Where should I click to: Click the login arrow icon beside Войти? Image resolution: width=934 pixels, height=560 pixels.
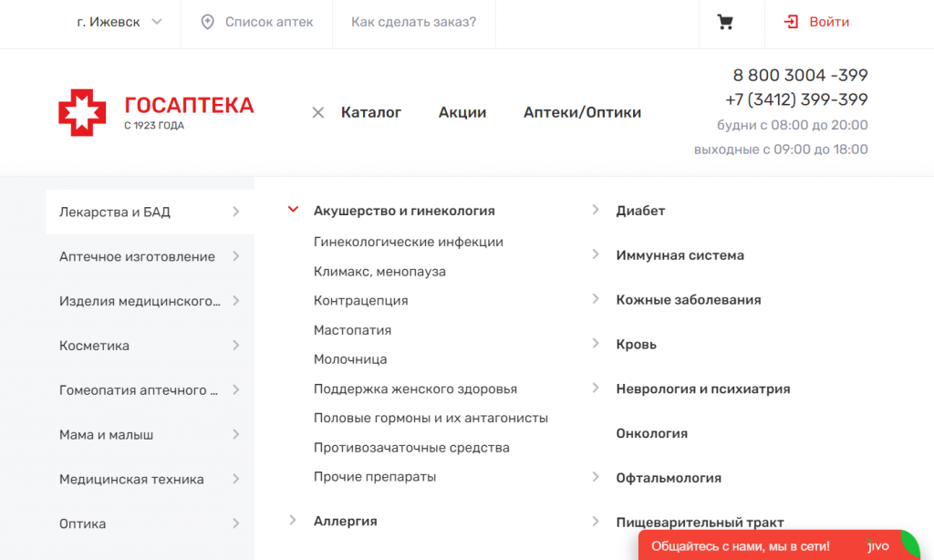(791, 22)
